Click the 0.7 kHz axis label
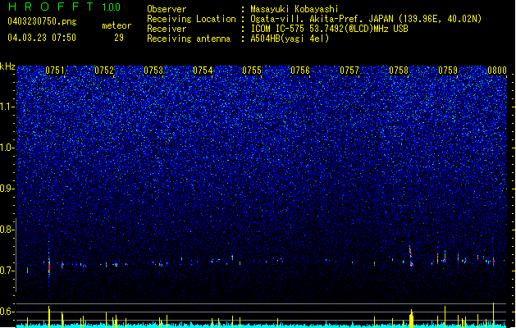The width and height of the screenshot is (516, 328). [7, 271]
